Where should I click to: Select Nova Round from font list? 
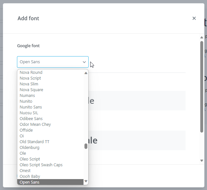51,73
